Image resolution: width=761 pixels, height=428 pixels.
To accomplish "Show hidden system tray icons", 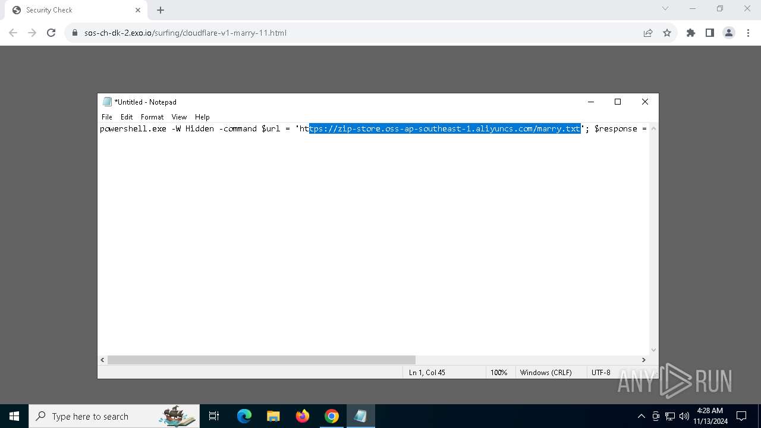I will coord(641,416).
